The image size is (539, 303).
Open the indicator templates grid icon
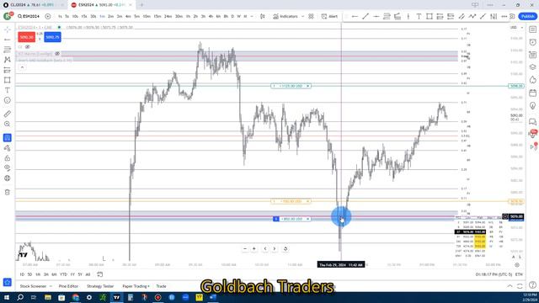311,16
